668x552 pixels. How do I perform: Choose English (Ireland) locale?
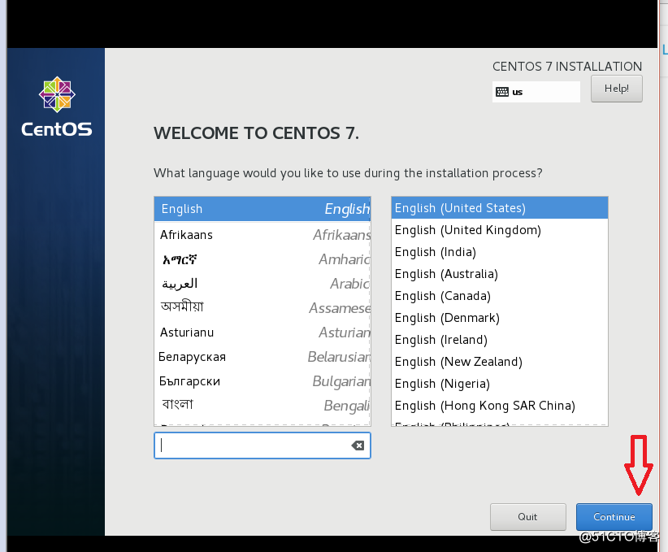(x=499, y=340)
